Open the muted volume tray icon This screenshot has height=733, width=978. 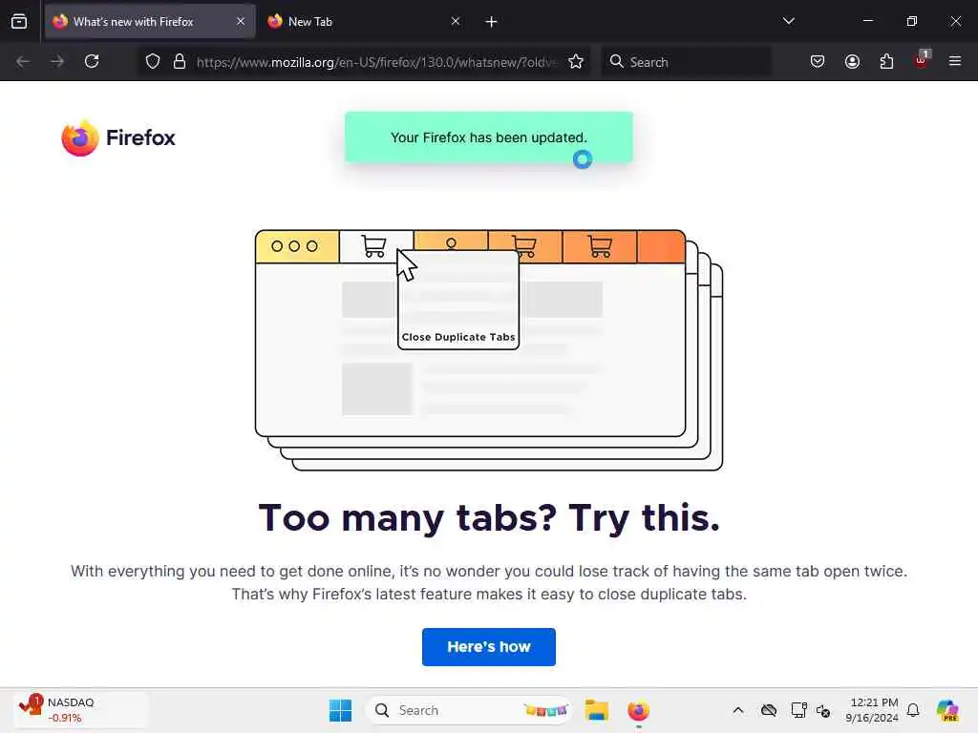pyautogui.click(x=823, y=710)
